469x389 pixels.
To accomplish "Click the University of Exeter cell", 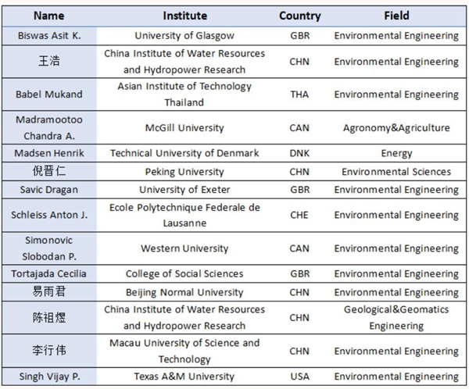I will point(184,190).
